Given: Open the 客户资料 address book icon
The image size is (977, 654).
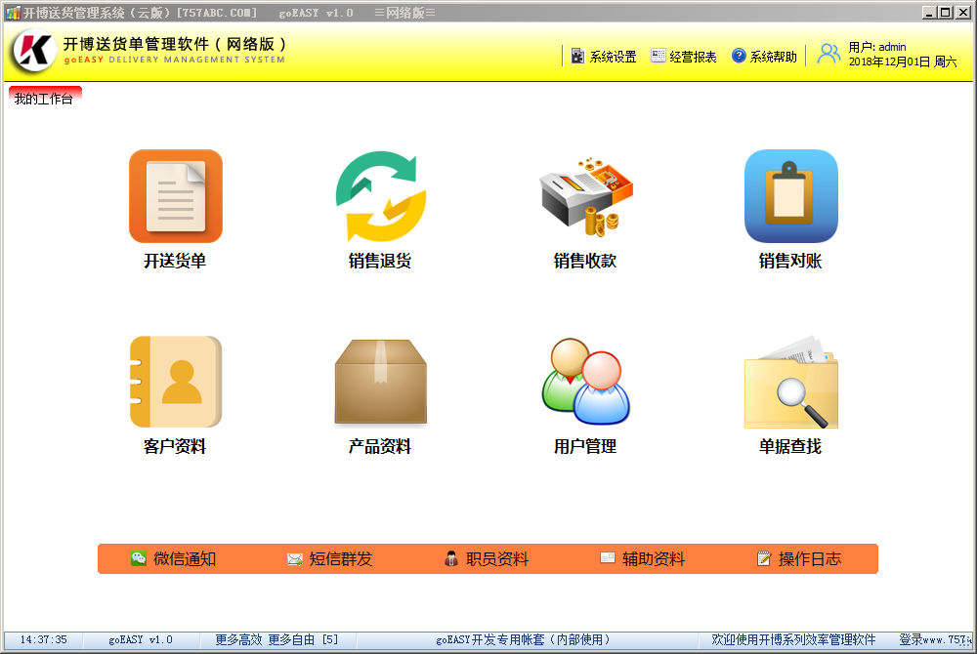Looking at the screenshot, I should [x=176, y=382].
